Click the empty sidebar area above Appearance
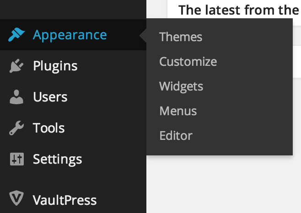Screen dimensions: 301x213 [x=73, y=10]
